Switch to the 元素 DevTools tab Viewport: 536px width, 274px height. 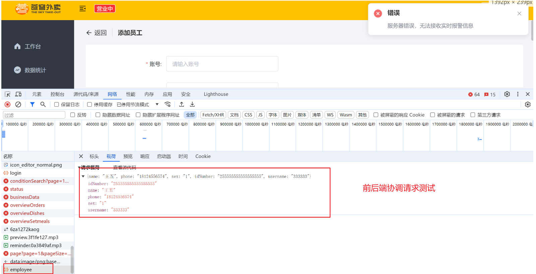click(37, 94)
